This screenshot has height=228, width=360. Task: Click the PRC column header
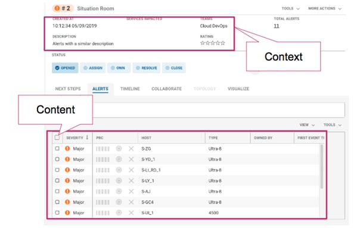pyautogui.click(x=100, y=138)
